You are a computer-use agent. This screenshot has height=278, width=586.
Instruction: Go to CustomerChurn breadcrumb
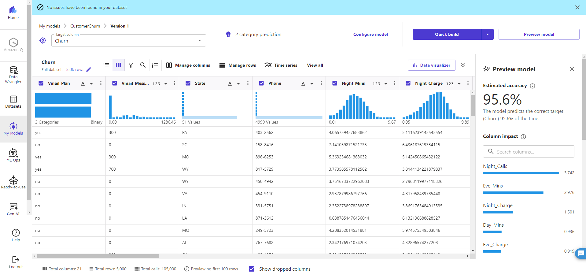[x=85, y=26]
